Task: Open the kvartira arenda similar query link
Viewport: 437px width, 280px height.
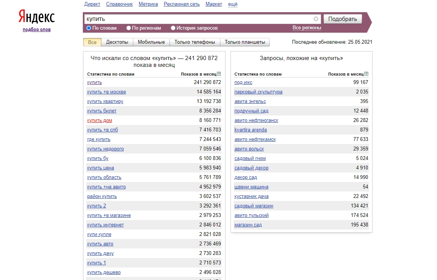Action: pos(250,130)
